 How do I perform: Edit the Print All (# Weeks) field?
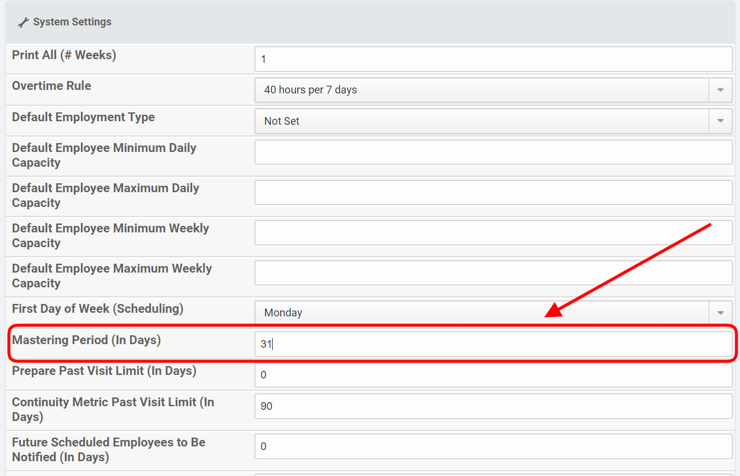pos(493,59)
